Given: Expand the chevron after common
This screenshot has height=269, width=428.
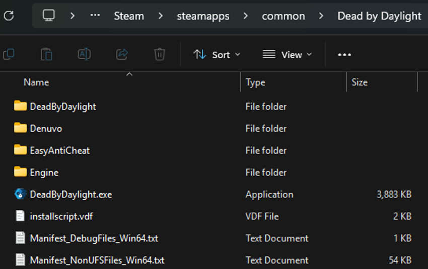Looking at the screenshot, I should (321, 16).
